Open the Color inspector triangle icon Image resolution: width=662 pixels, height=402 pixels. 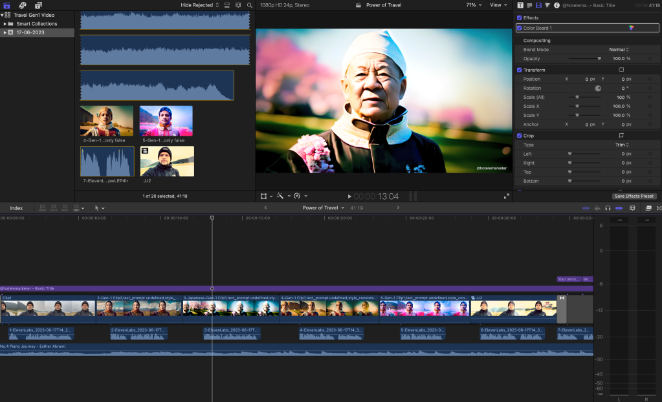(547, 5)
